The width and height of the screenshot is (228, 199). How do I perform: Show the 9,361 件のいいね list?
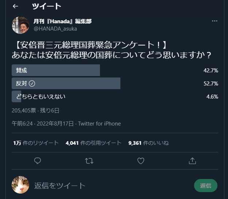tap(148, 143)
